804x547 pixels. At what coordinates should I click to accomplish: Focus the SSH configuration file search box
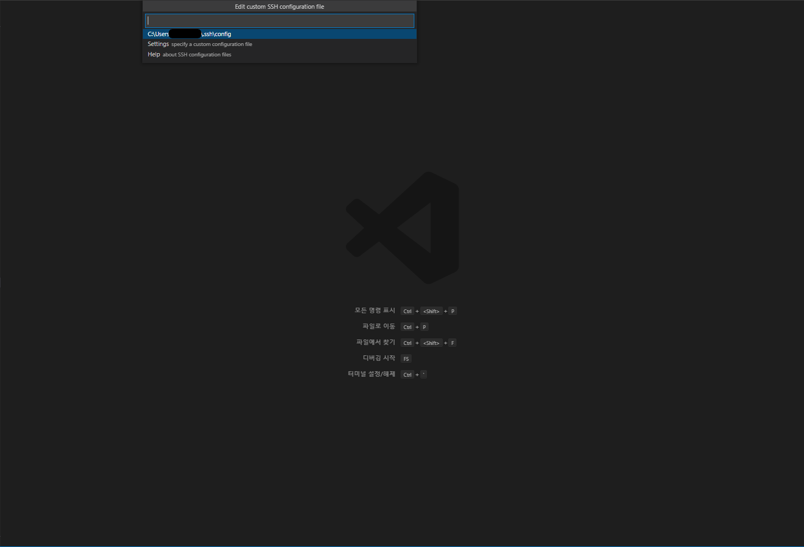tap(279, 21)
